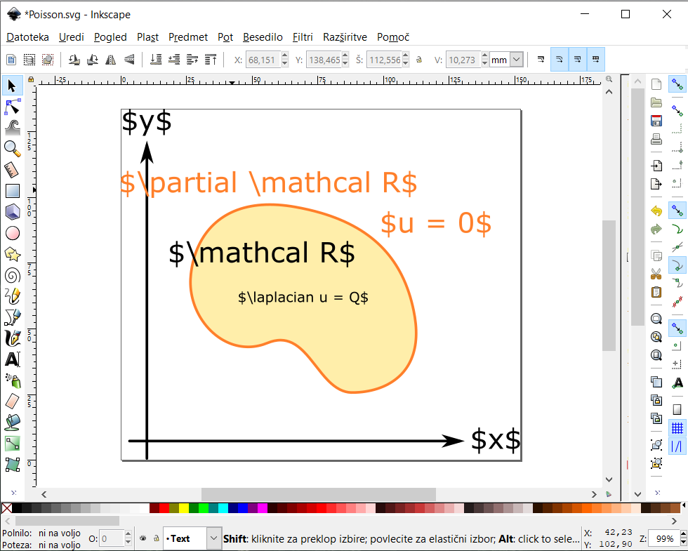Activate the Text tool
The height and width of the screenshot is (551, 688).
coord(13,359)
